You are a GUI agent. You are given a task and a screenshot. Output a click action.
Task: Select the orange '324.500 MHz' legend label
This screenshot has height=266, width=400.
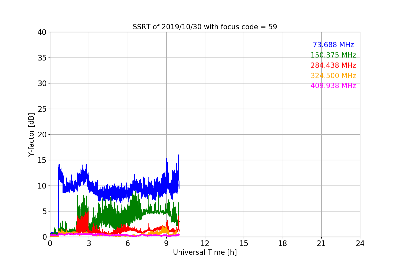333,76
